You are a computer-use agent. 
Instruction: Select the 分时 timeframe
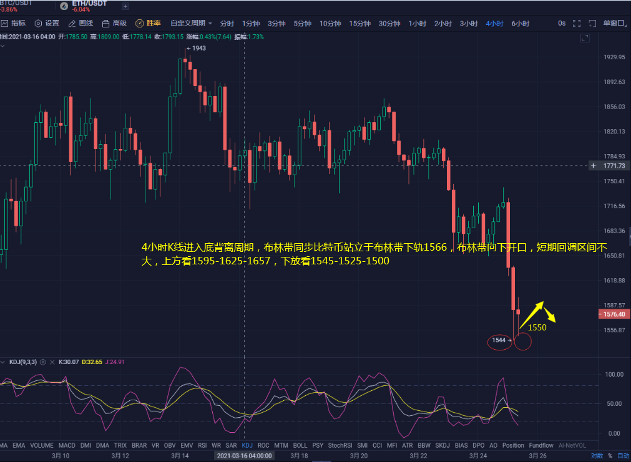227,23
